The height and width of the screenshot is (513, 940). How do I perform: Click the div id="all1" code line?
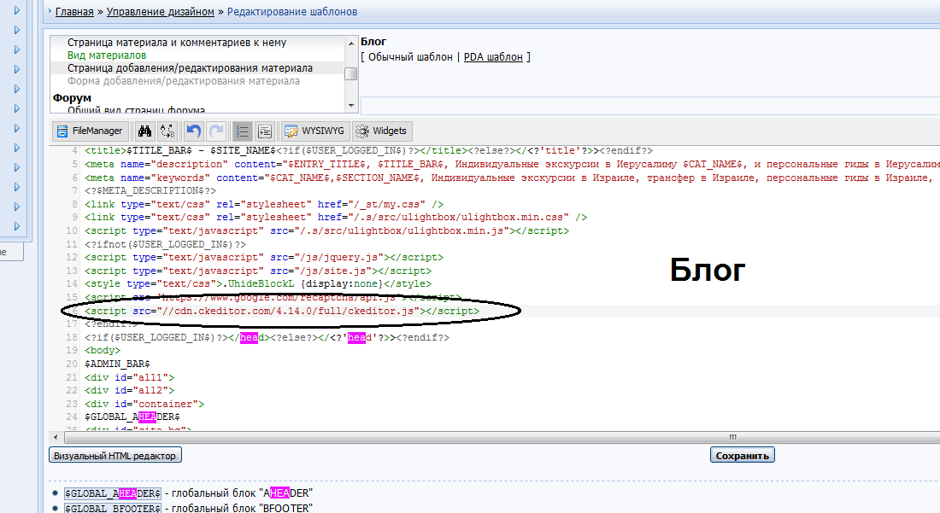[x=130, y=378]
